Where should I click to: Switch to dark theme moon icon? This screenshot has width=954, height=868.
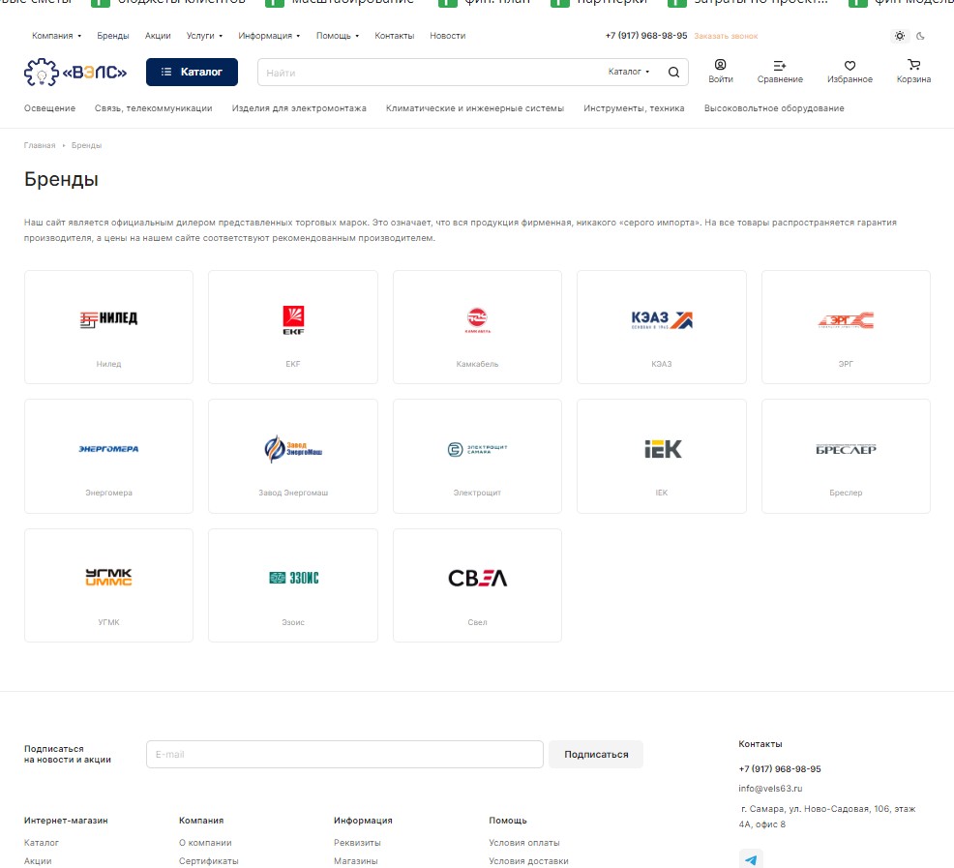(x=920, y=36)
